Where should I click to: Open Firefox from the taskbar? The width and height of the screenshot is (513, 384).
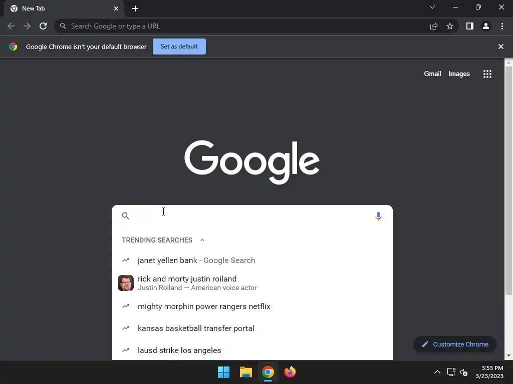point(290,372)
